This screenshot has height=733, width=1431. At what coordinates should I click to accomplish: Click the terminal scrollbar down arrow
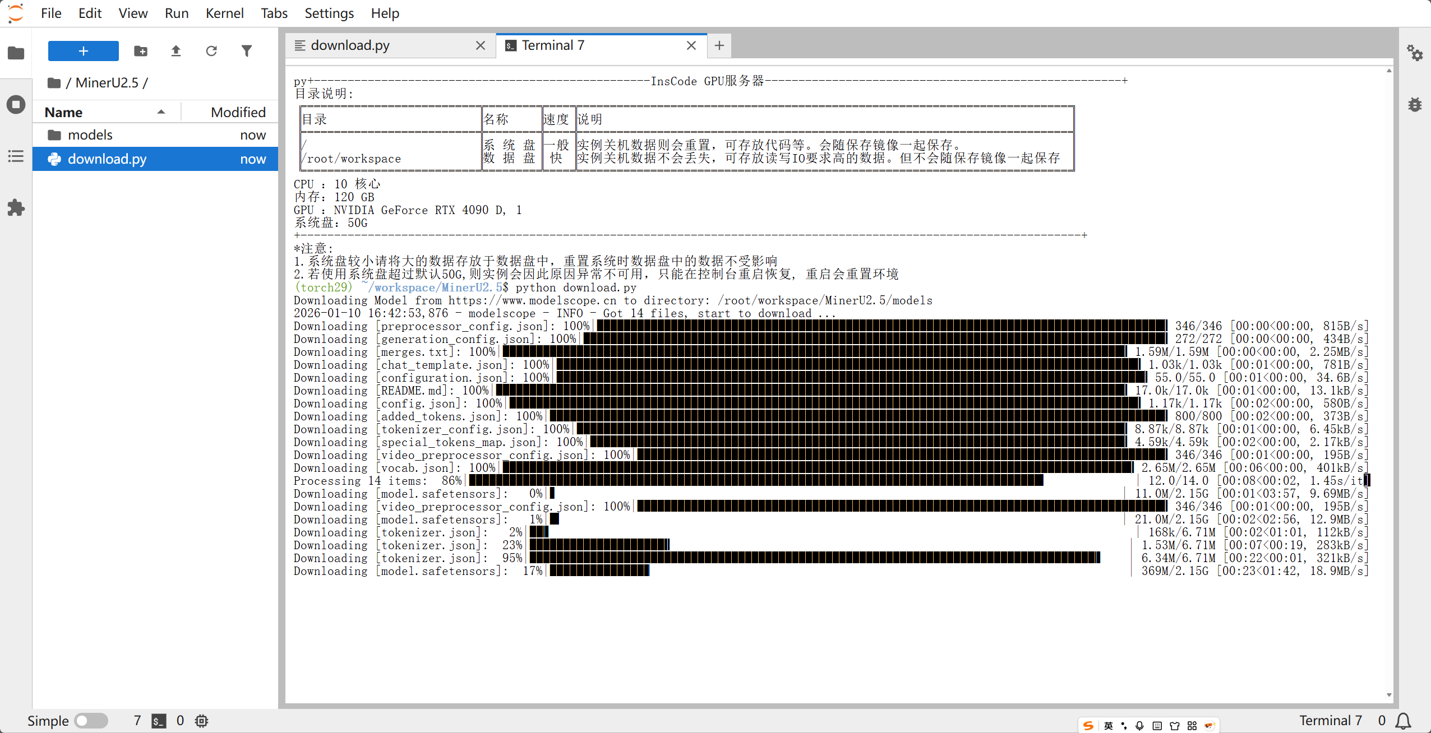tap(1389, 695)
